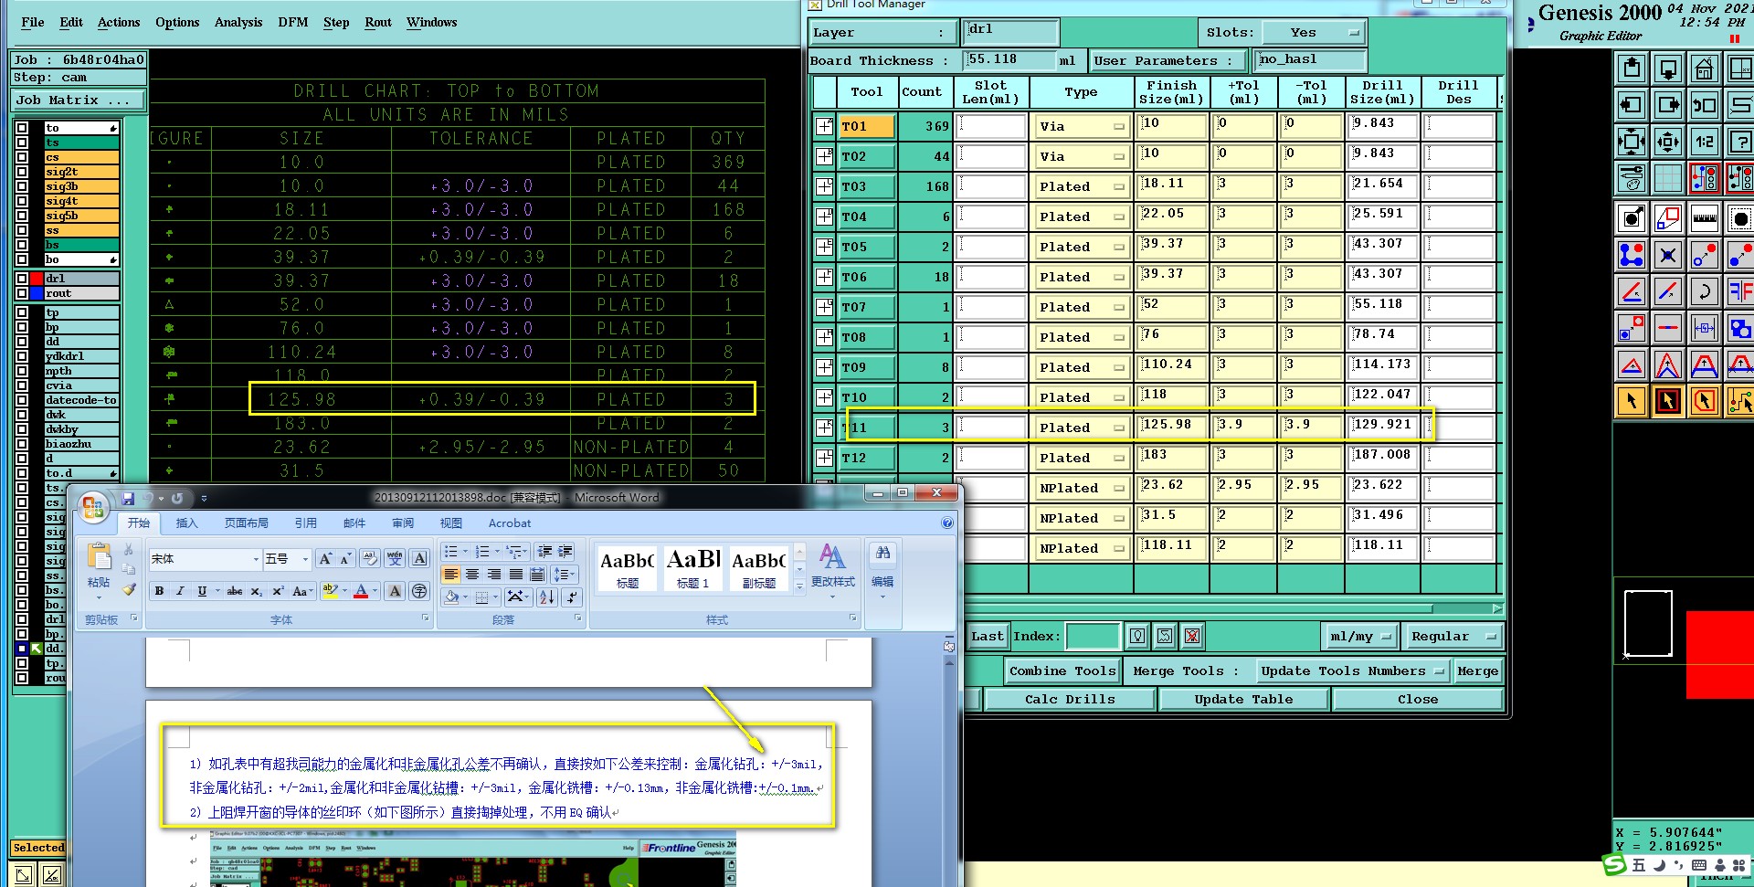Click the red font color icon

pos(362,592)
